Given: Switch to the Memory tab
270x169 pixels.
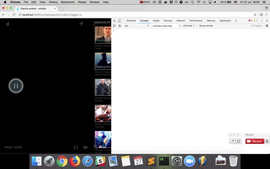Looking at the screenshot, I should (x=211, y=21).
